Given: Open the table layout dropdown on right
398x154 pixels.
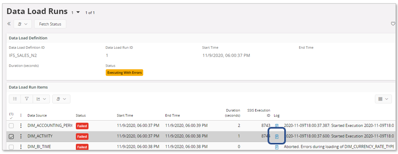Looking at the screenshot, I should point(383,99).
